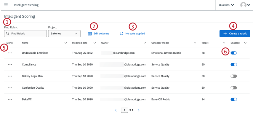
Task: Go to the next page arrow
Action: [139, 110]
